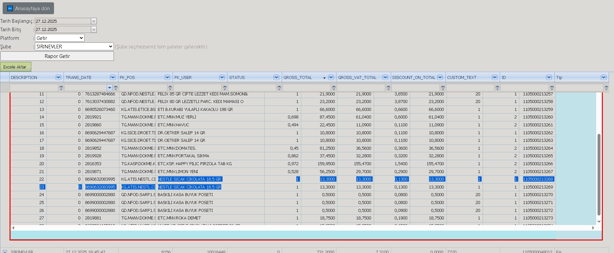Screen dimensions: 614x253
Task: Go back with Anasayfaya dön button
Action: click(x=28, y=9)
